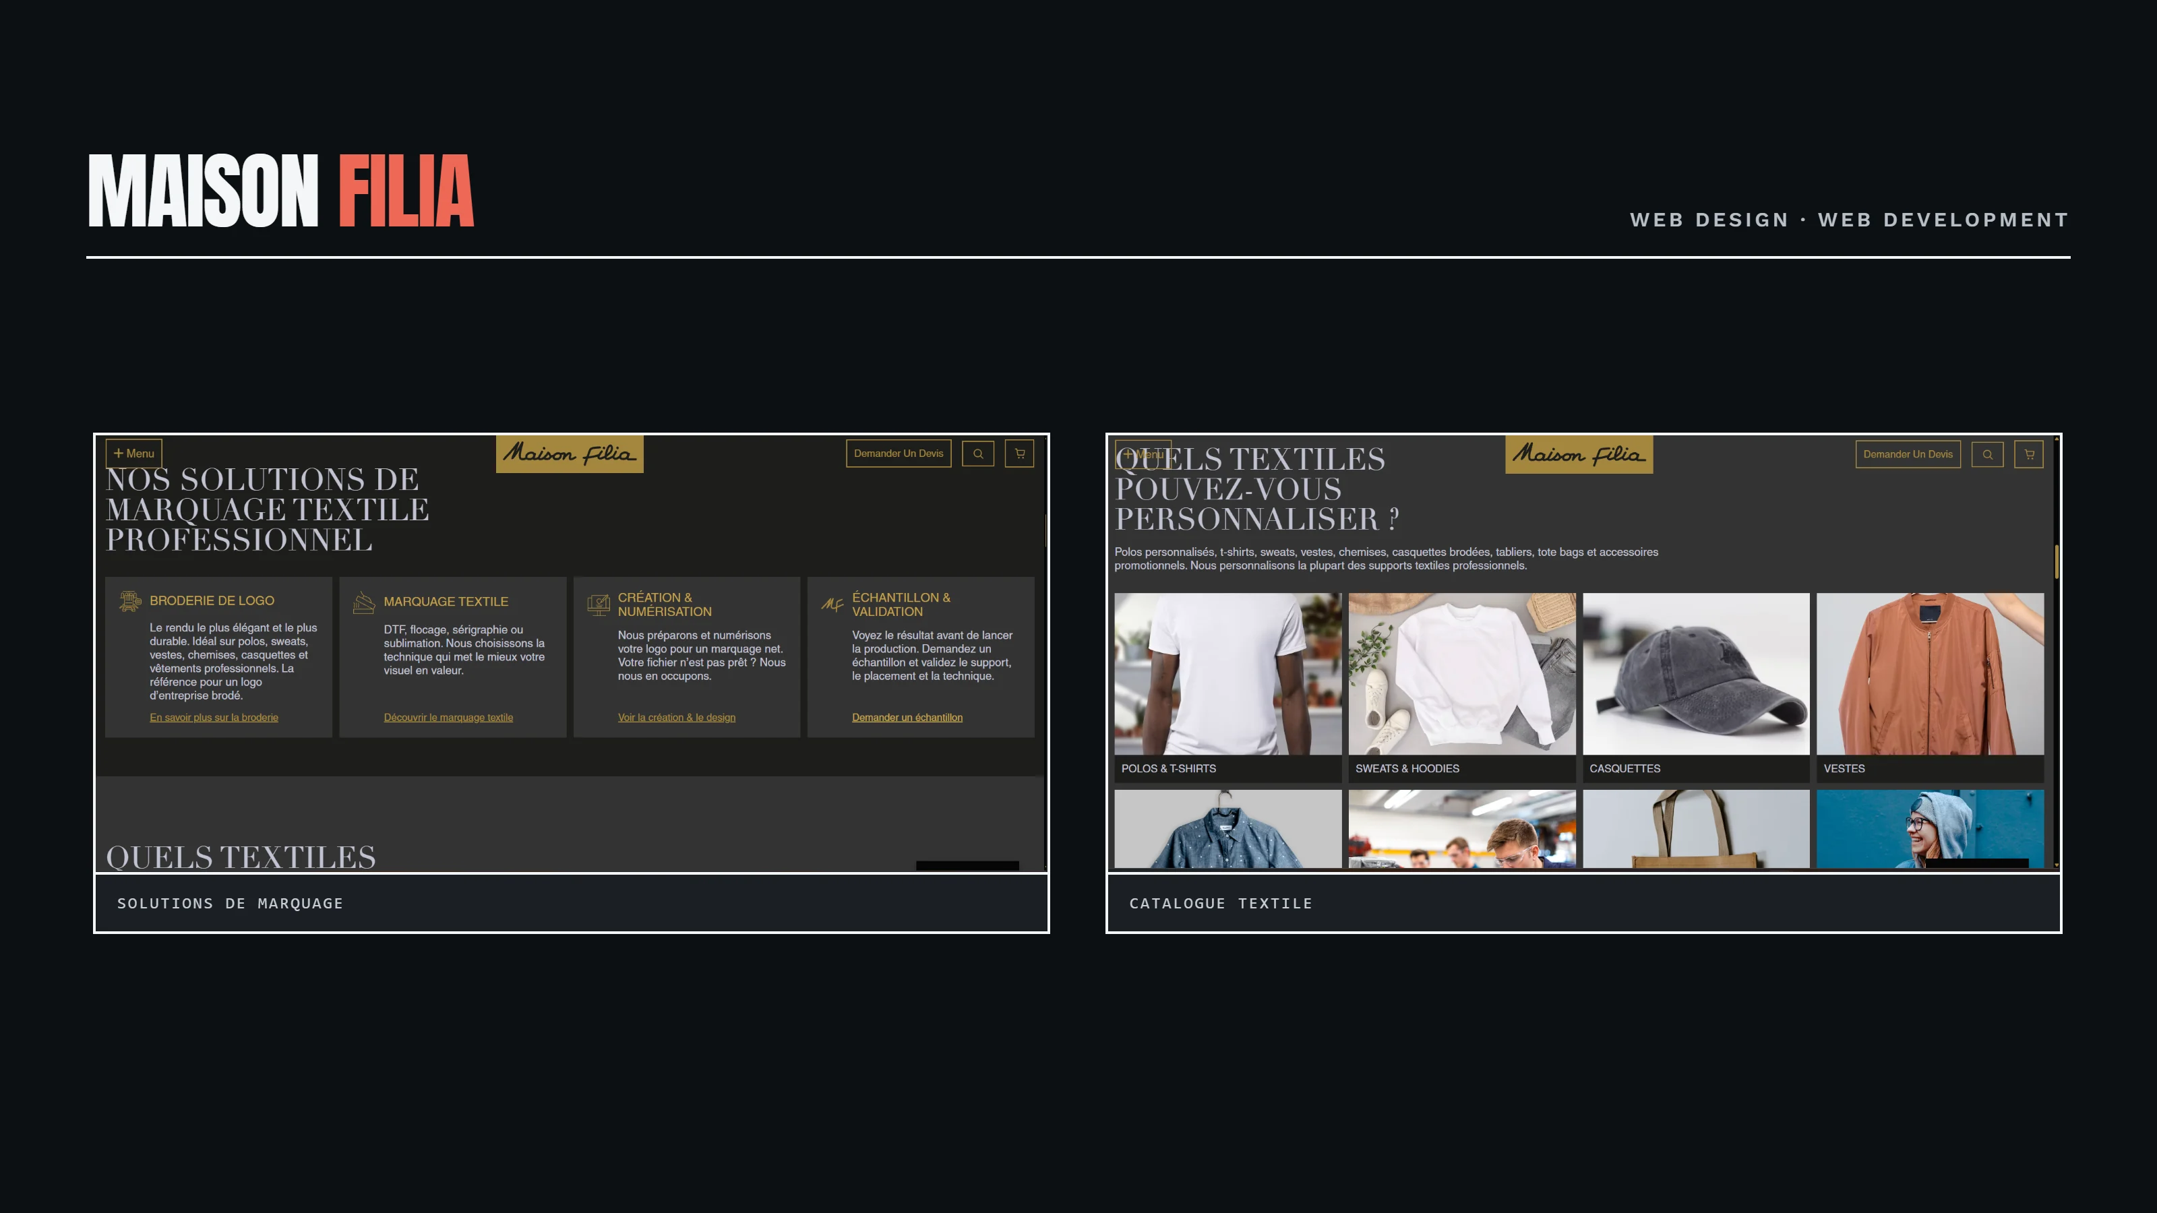2157x1213 pixels.
Task: Click the MAISON FILIA page title
Action: [281, 191]
